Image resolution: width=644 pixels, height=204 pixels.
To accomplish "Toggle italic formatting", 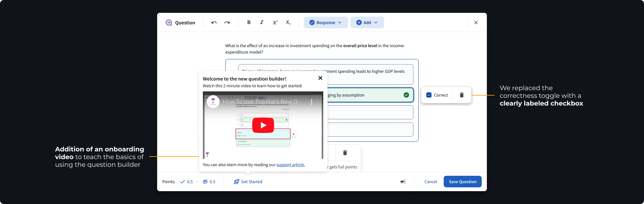I will (262, 22).
